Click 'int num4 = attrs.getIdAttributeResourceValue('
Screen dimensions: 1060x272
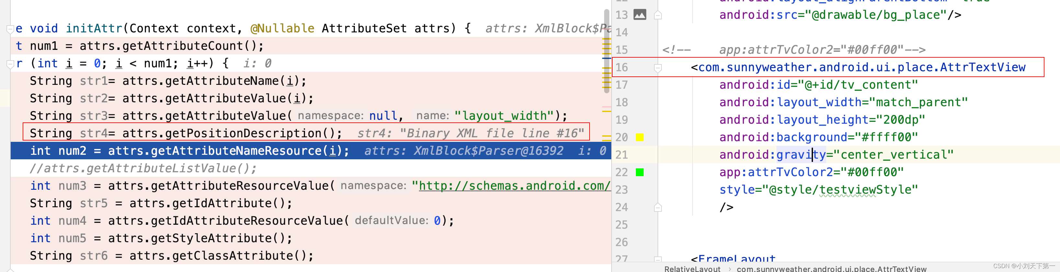pyautogui.click(x=189, y=221)
